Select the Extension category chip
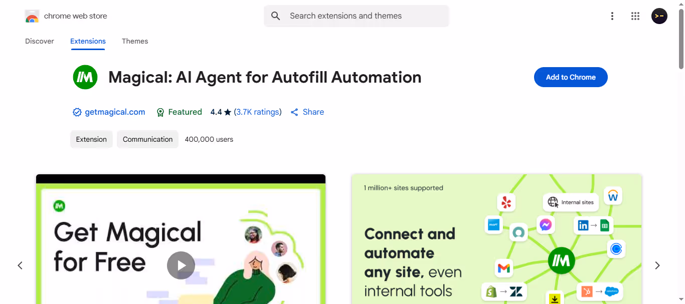 pyautogui.click(x=91, y=139)
